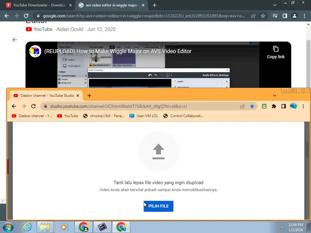Image resolution: width=311 pixels, height=233 pixels.
Task: Open Windows Media Player from the taskbar
Action: (64, 227)
